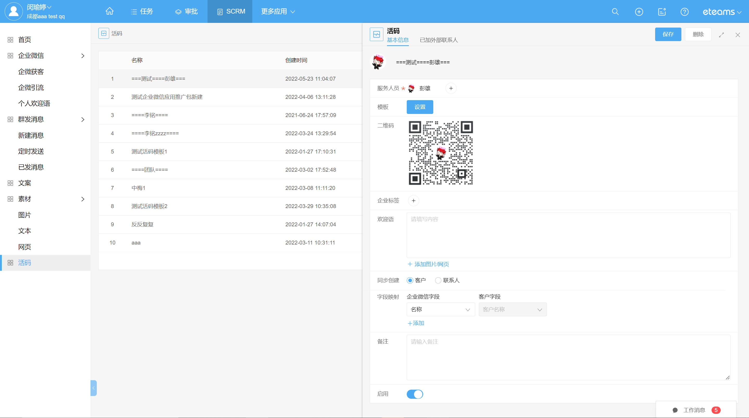Switch to 审批 in top navigation
Image resolution: width=749 pixels, height=418 pixels.
point(186,11)
